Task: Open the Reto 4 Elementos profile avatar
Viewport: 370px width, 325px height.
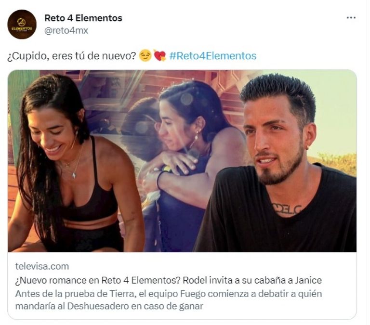Action: tap(22, 24)
